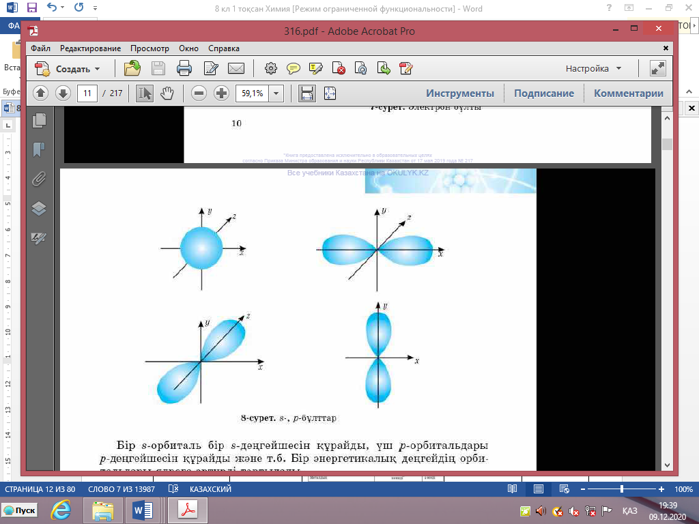Toggle fit one full page view
The width and height of the screenshot is (699, 524).
click(330, 93)
